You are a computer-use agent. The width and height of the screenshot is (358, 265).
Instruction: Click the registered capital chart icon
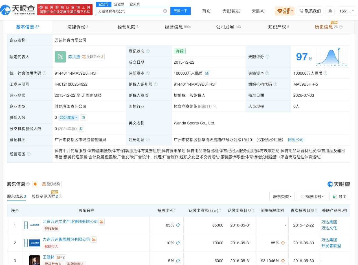[207, 73]
